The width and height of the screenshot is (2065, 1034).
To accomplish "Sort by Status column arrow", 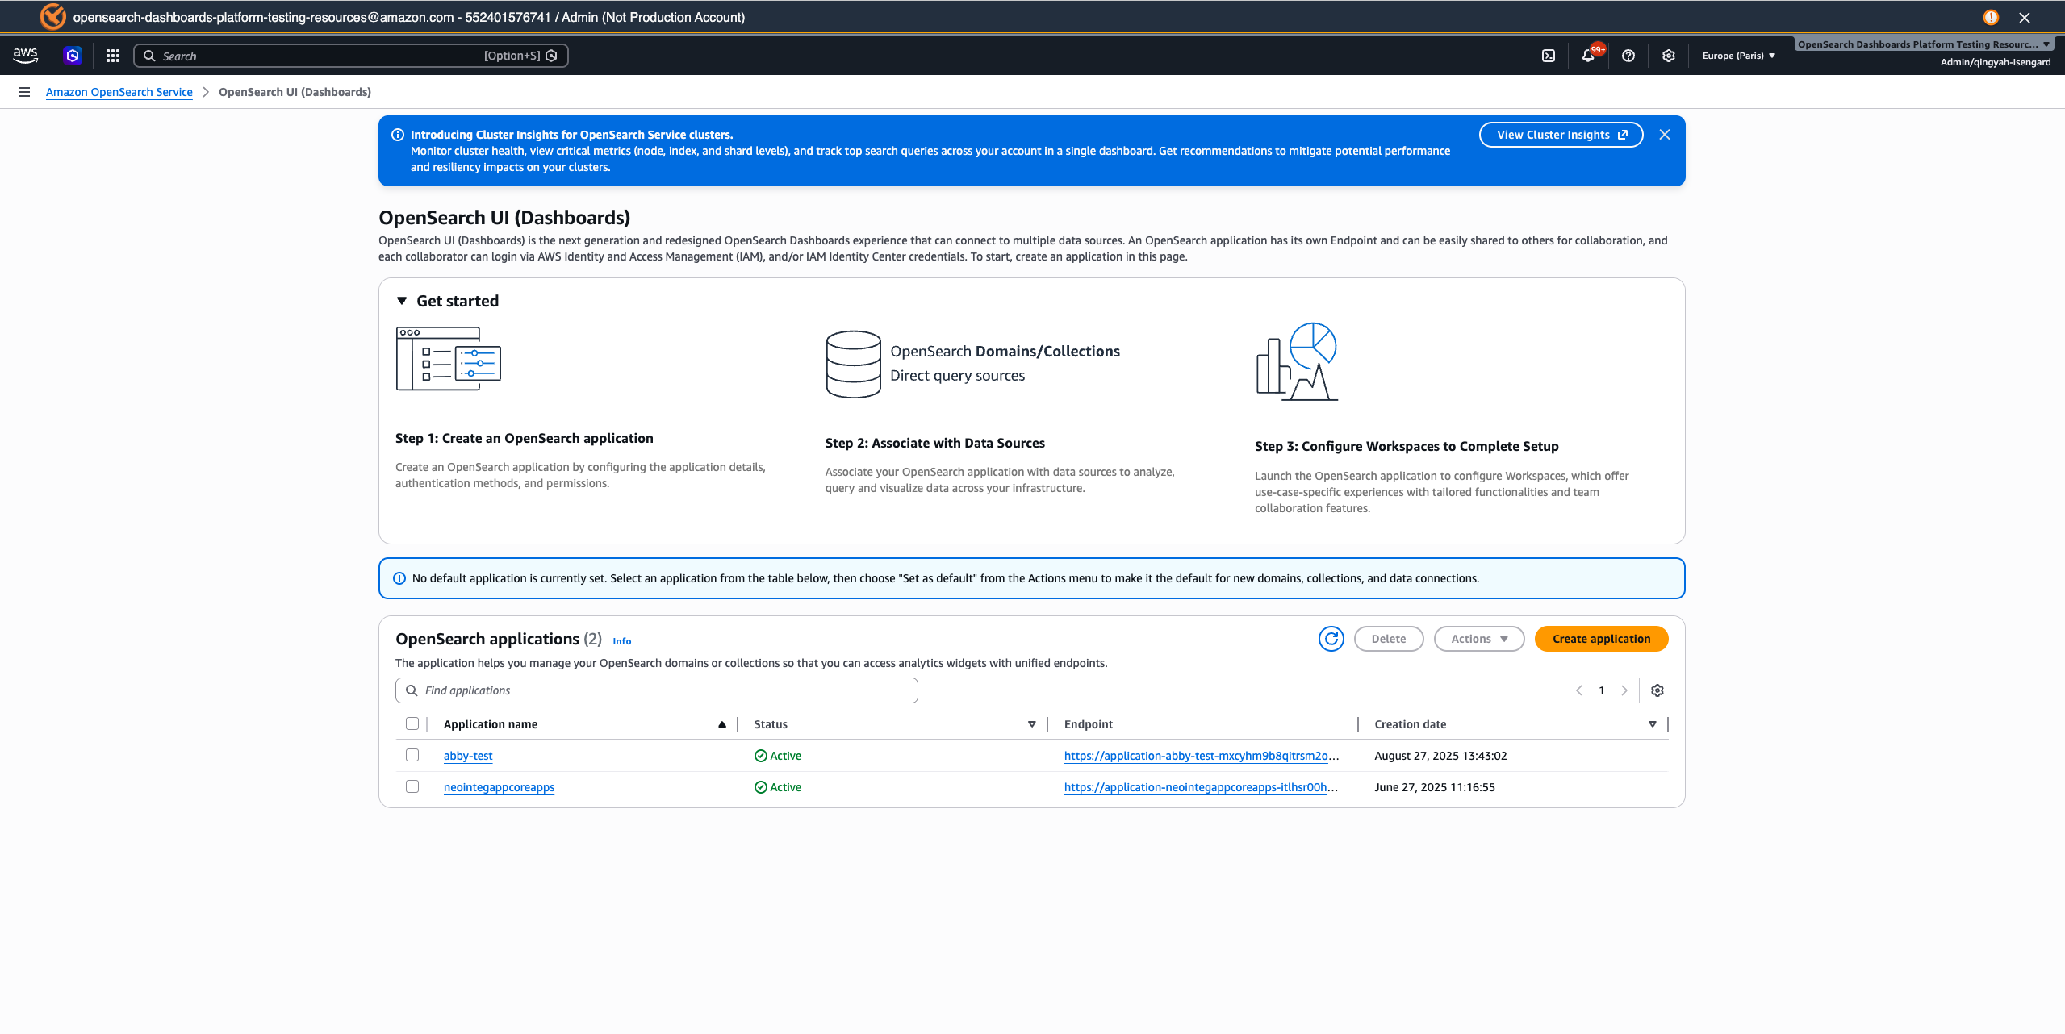I will pyautogui.click(x=1032, y=724).
